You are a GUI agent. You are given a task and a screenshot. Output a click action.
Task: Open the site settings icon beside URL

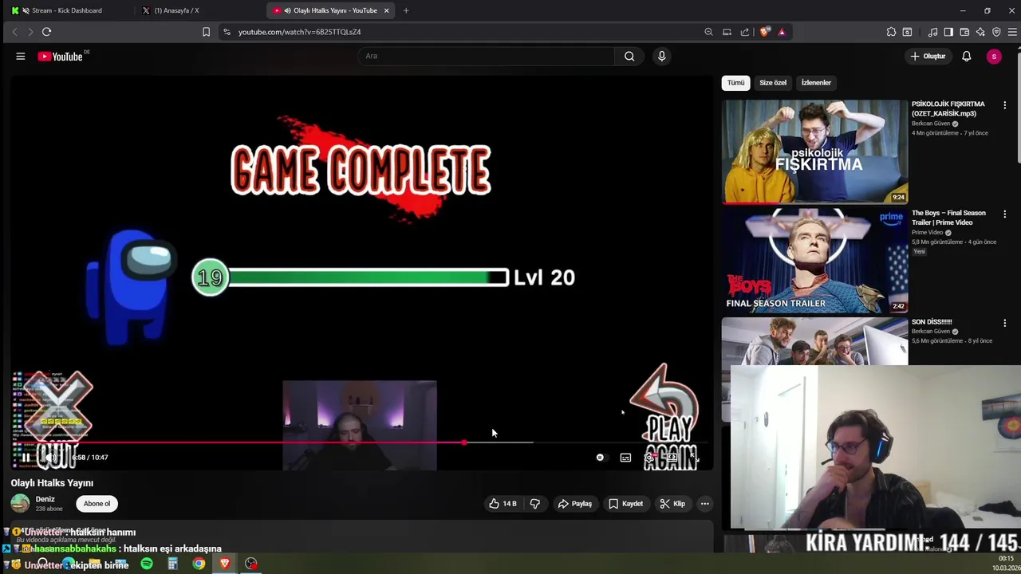227,32
